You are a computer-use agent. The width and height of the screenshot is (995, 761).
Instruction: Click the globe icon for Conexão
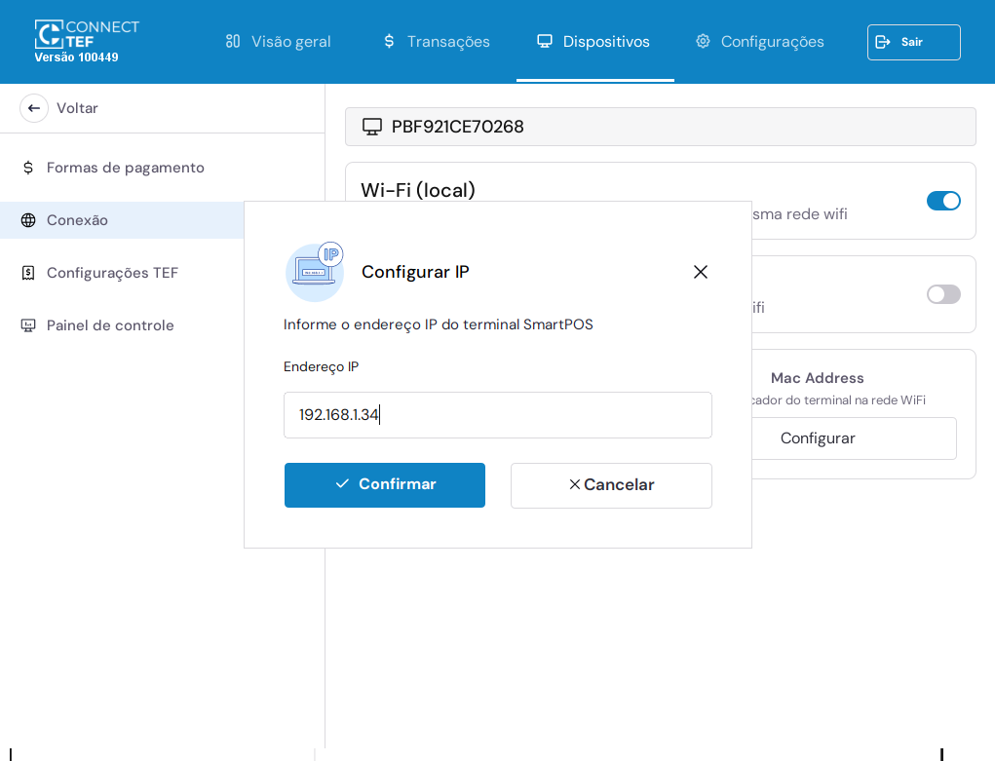[28, 220]
